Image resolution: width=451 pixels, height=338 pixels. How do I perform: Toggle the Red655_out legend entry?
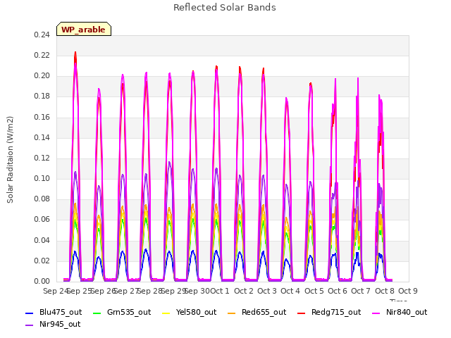coord(257,312)
